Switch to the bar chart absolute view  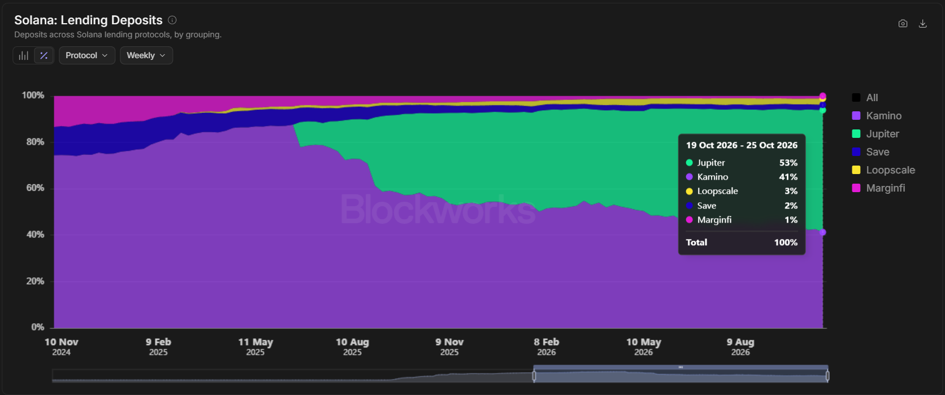pyautogui.click(x=24, y=55)
